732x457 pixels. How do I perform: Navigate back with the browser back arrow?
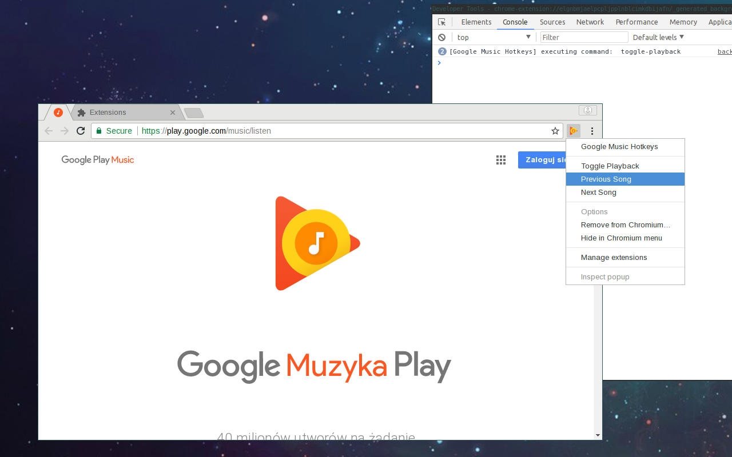point(48,130)
